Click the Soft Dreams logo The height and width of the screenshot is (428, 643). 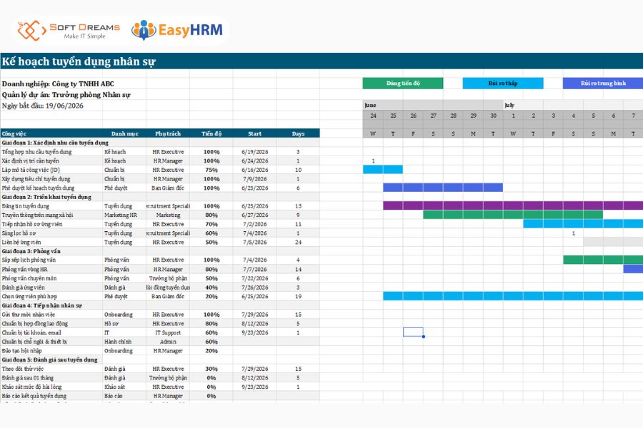point(69,31)
